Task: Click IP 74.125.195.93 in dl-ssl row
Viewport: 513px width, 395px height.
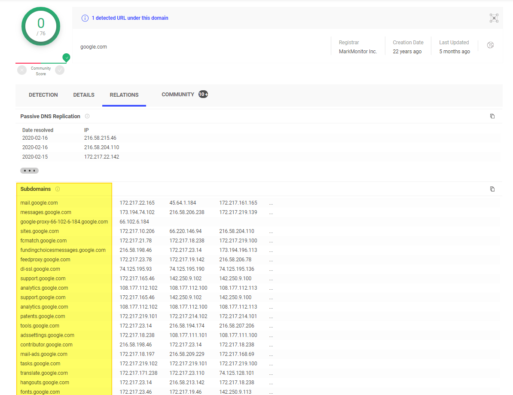Action: point(135,269)
